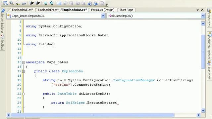Uncomment the selected lines

click(x=51, y=3)
